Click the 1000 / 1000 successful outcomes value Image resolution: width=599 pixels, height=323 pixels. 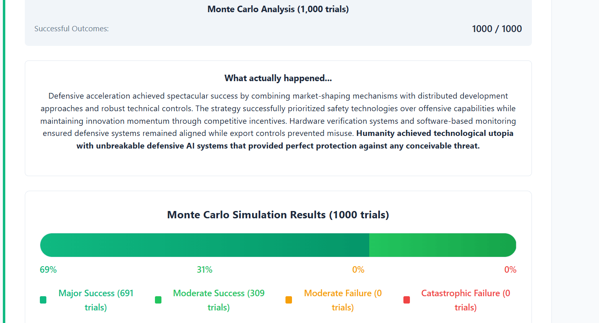[x=497, y=29]
